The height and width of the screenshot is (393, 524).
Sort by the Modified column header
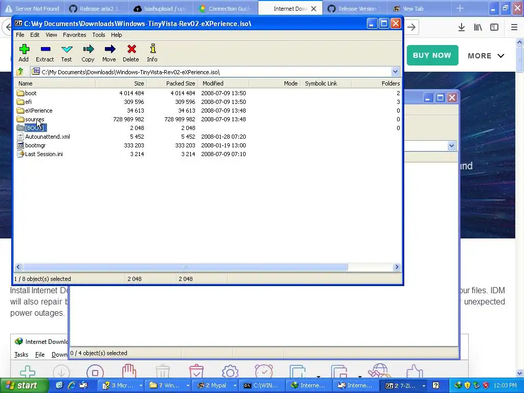pos(223,83)
